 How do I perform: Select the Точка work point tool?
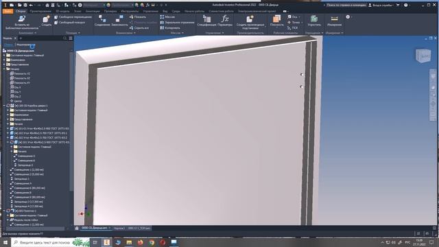click(x=294, y=23)
